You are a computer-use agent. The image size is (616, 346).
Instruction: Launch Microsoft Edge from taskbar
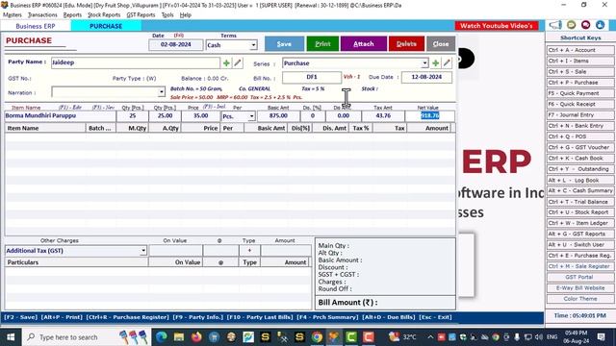[161, 337]
